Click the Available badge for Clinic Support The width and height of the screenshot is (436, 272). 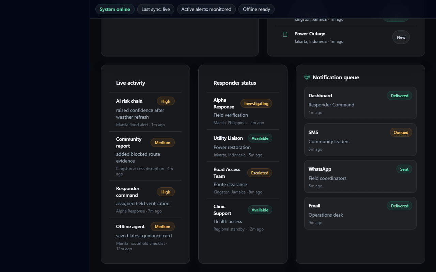point(260,210)
